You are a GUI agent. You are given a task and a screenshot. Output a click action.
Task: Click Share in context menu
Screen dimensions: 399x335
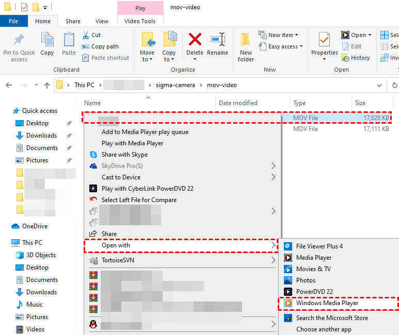point(109,234)
